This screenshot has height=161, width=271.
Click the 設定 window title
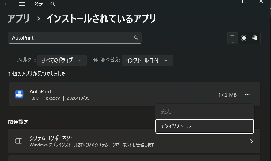[x=39, y=4]
